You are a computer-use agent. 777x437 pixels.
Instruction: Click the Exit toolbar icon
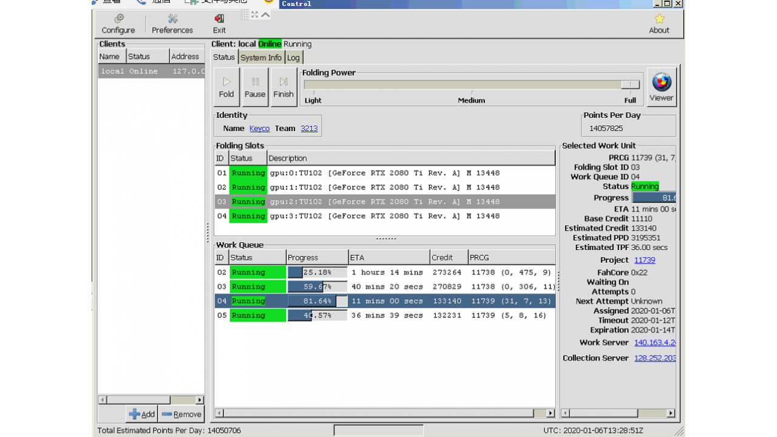click(219, 24)
